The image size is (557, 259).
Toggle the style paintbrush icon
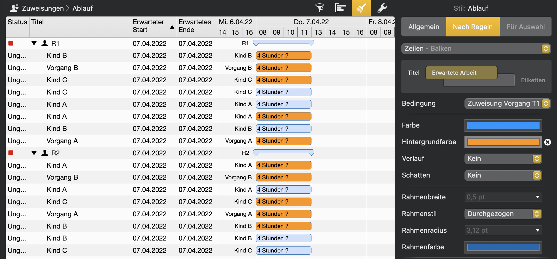tap(361, 8)
